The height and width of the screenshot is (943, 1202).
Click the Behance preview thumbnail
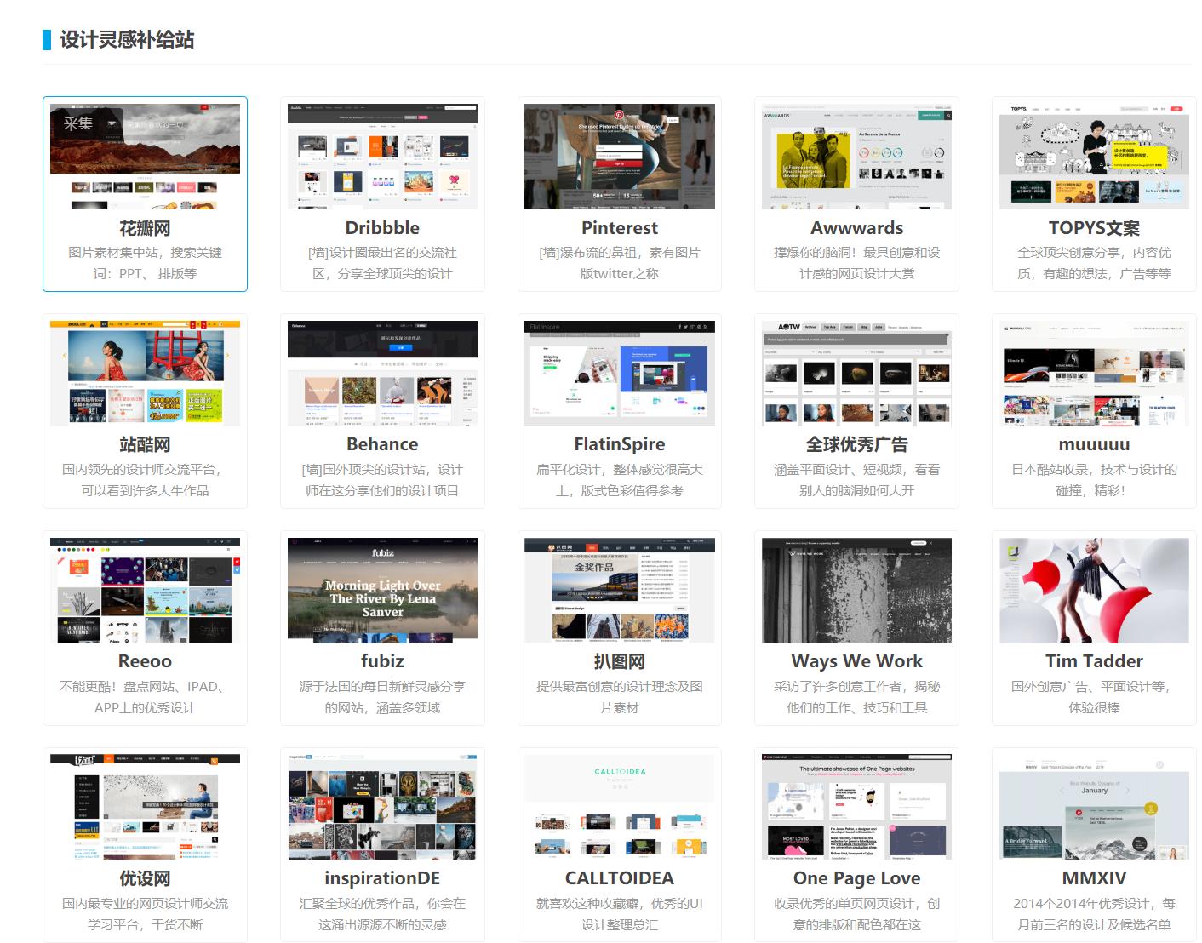382,374
